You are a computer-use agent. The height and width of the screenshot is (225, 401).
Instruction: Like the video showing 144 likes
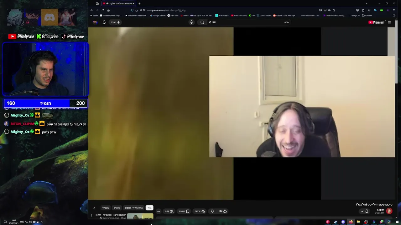click(x=222, y=211)
